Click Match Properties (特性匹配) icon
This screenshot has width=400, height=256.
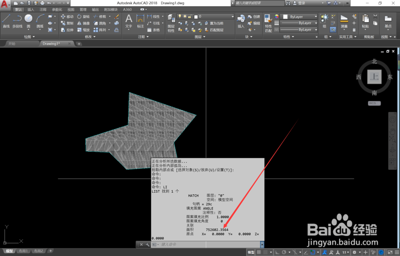[268, 23]
